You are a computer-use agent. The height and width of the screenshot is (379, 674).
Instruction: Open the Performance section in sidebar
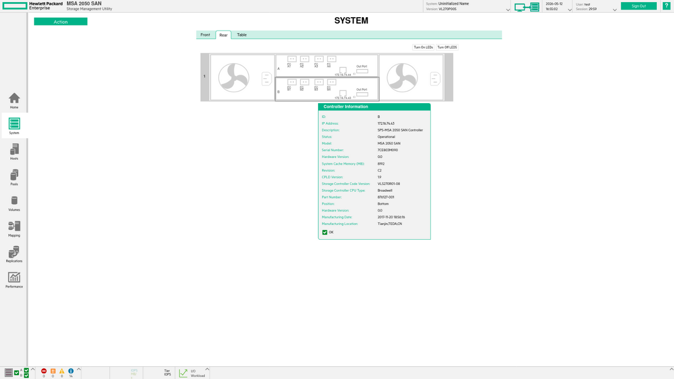(x=14, y=279)
